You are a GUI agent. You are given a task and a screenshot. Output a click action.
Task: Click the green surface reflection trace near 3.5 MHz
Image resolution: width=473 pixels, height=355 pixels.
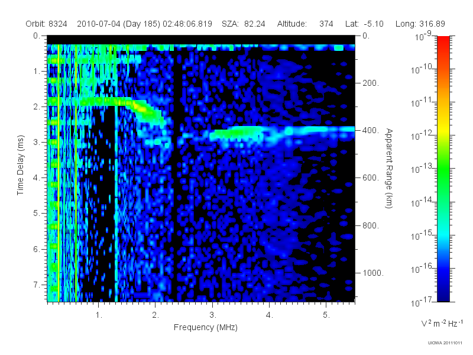pos(237,133)
